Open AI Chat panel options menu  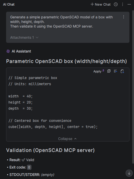click(x=123, y=4)
